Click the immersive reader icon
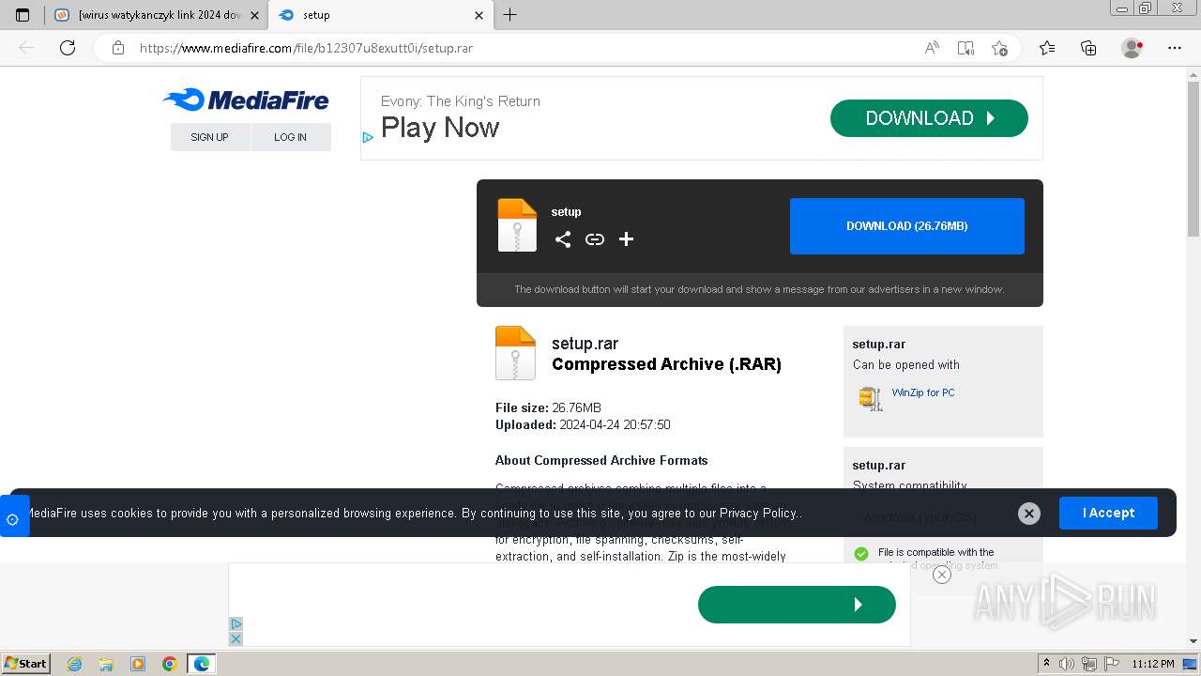 click(965, 48)
